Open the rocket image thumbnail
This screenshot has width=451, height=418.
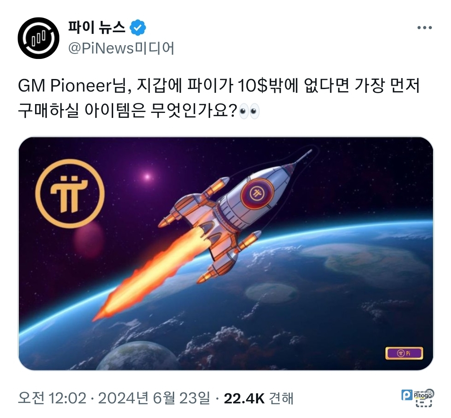coord(226,253)
